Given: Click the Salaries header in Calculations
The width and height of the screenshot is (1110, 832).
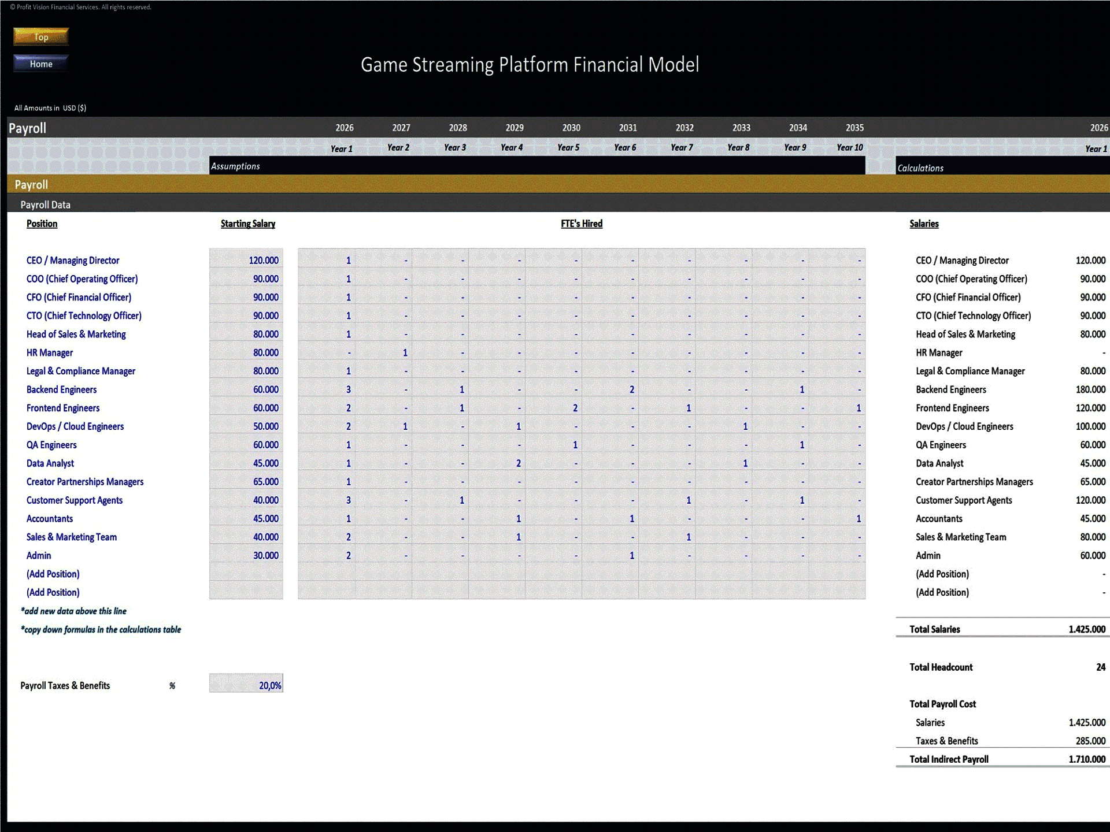Looking at the screenshot, I should [924, 224].
